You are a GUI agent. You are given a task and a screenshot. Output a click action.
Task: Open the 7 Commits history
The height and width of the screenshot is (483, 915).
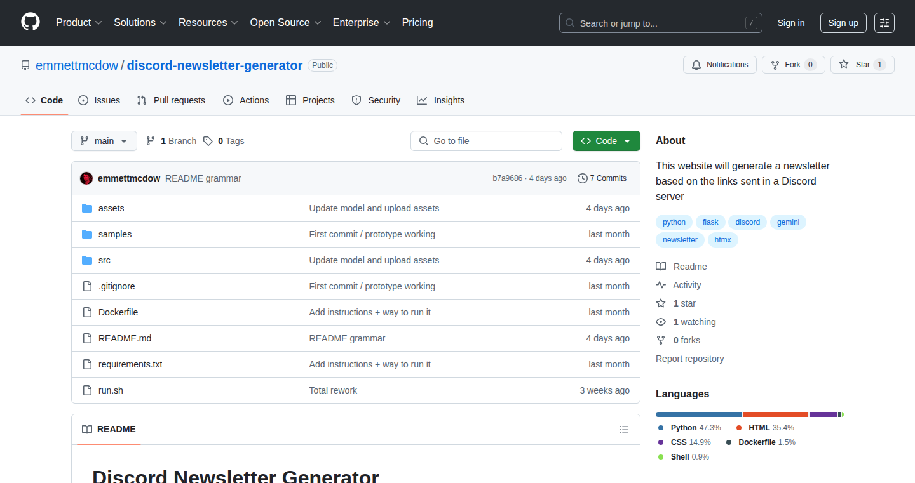click(602, 178)
